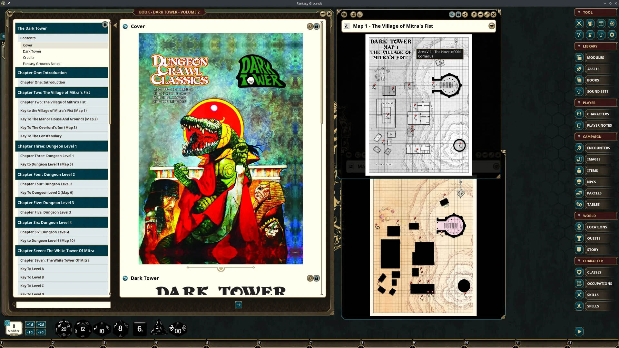Viewport: 619px width, 348px height.
Task: Open the Sound player music-note tool
Action: (601, 35)
